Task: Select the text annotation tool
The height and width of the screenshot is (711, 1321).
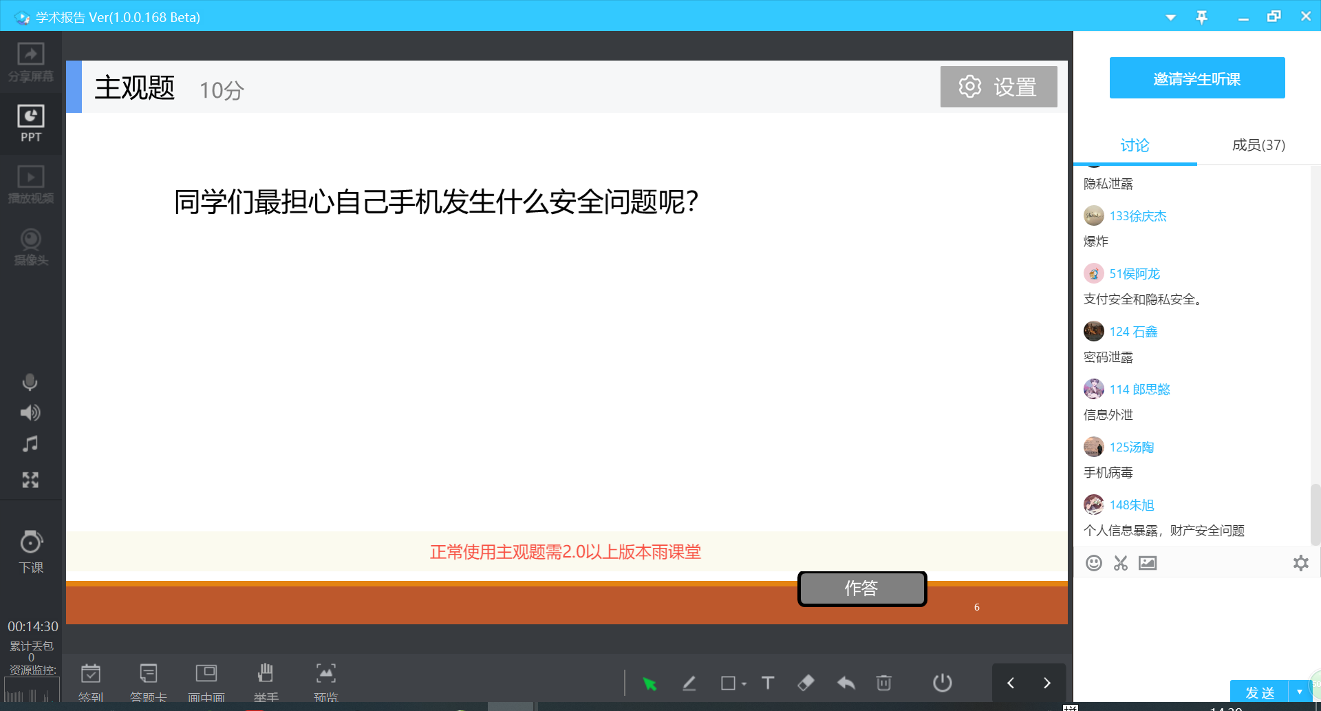Action: [768, 683]
